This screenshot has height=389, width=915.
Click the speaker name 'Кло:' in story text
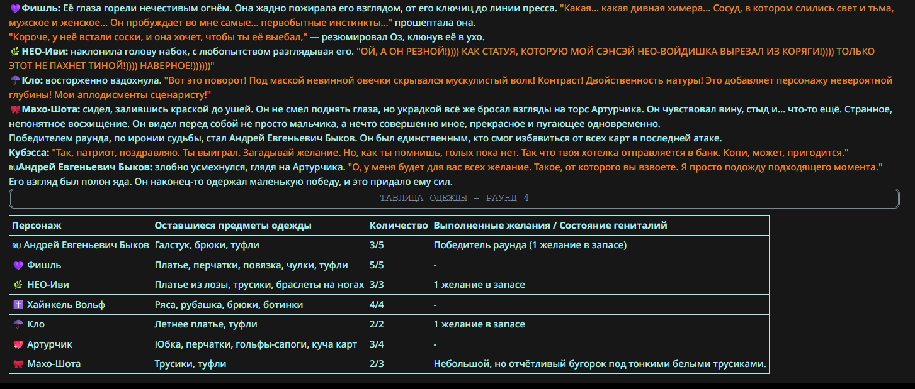(31, 80)
